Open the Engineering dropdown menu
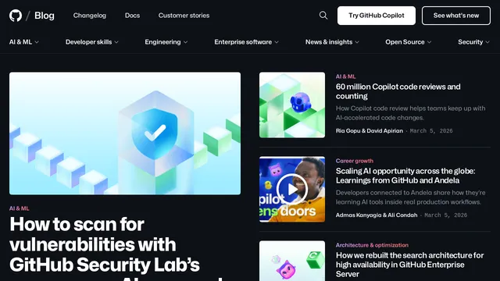Image resolution: width=500 pixels, height=281 pixels. [x=166, y=42]
